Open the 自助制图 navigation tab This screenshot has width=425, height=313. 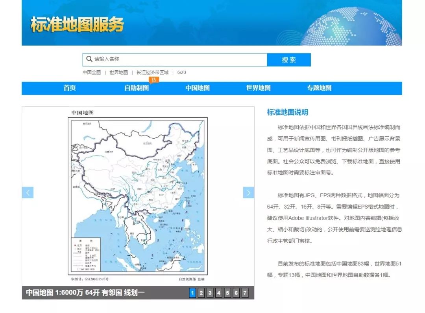[x=137, y=88]
